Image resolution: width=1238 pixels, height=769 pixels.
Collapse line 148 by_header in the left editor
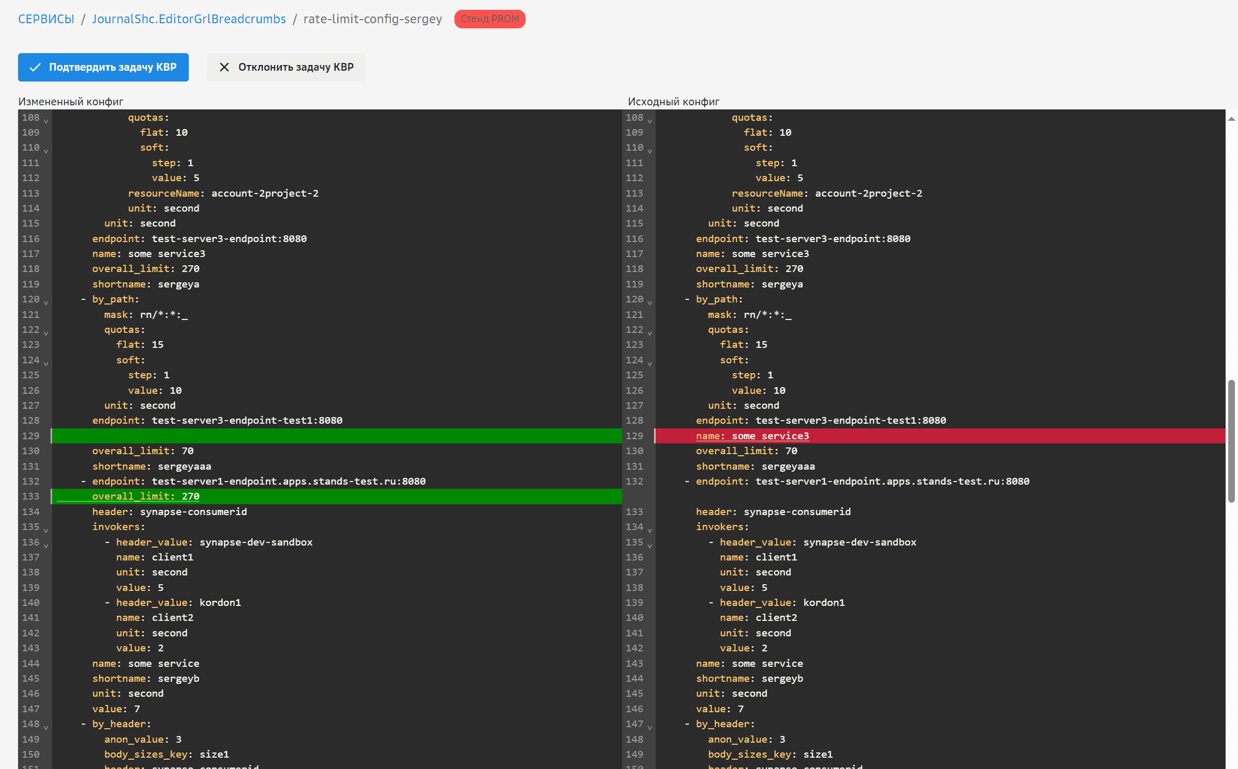point(46,728)
